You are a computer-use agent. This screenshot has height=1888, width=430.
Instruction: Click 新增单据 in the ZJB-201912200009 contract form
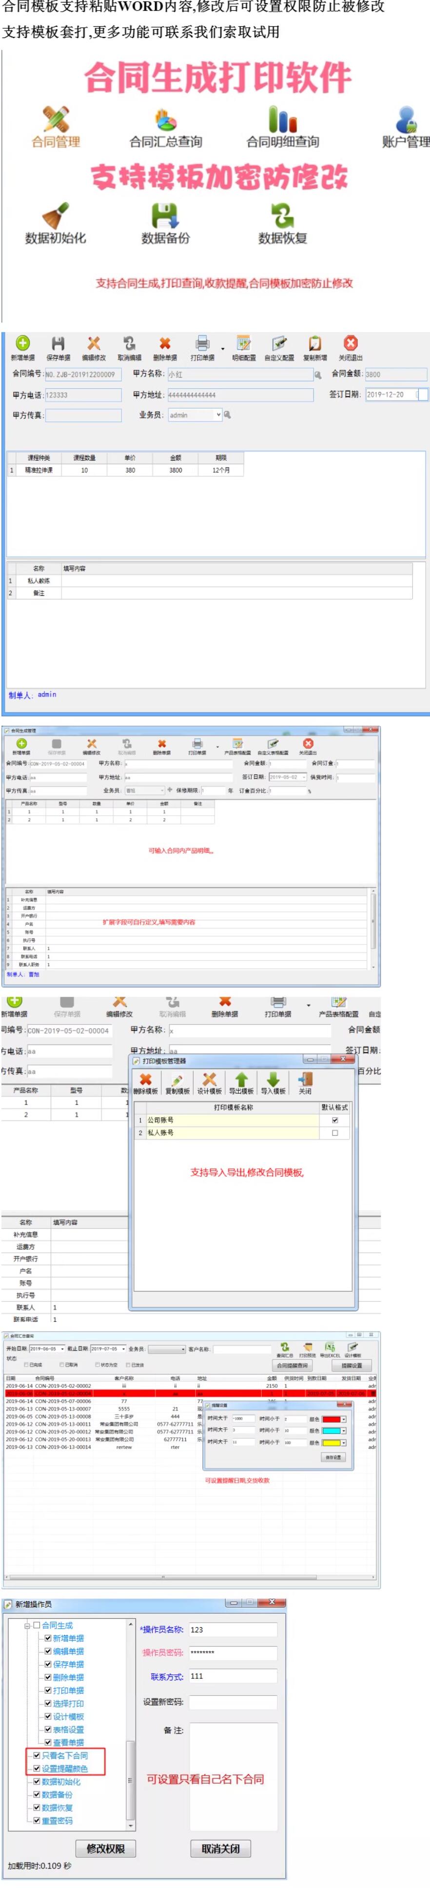[x=23, y=348]
